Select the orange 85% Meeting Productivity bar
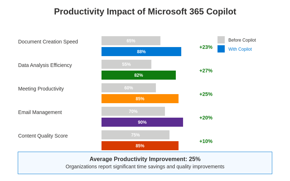 coord(140,99)
